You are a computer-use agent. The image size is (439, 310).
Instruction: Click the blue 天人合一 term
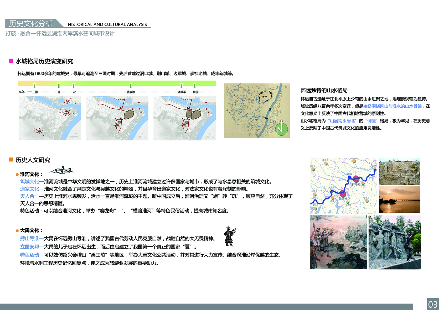pos(29,196)
